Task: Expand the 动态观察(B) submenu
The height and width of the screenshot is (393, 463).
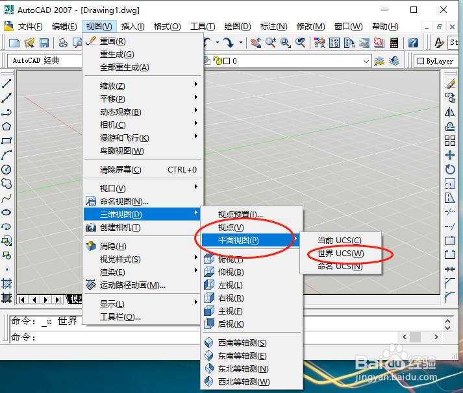Action: click(x=144, y=112)
